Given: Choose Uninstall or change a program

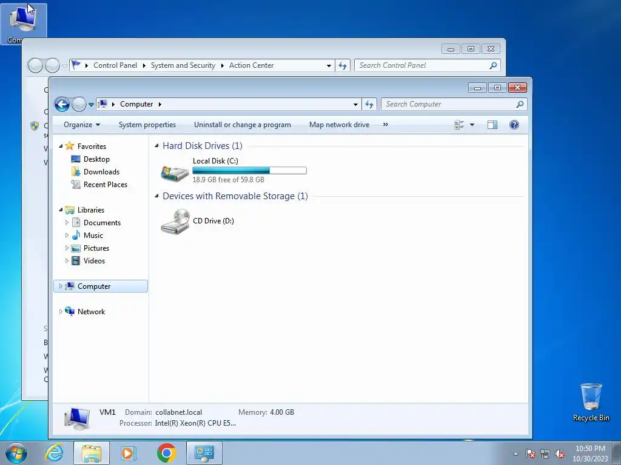Looking at the screenshot, I should click(x=243, y=125).
